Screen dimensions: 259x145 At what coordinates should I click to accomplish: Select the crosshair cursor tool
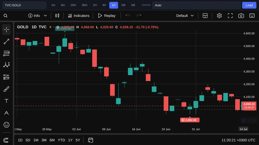click(6, 30)
